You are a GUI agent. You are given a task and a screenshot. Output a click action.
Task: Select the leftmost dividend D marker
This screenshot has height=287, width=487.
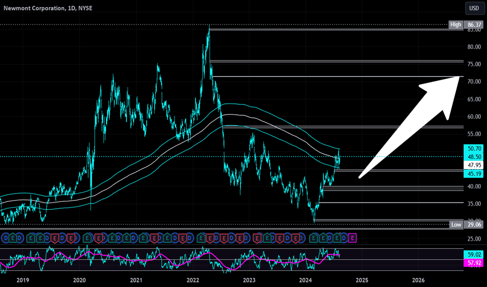coord(6,238)
